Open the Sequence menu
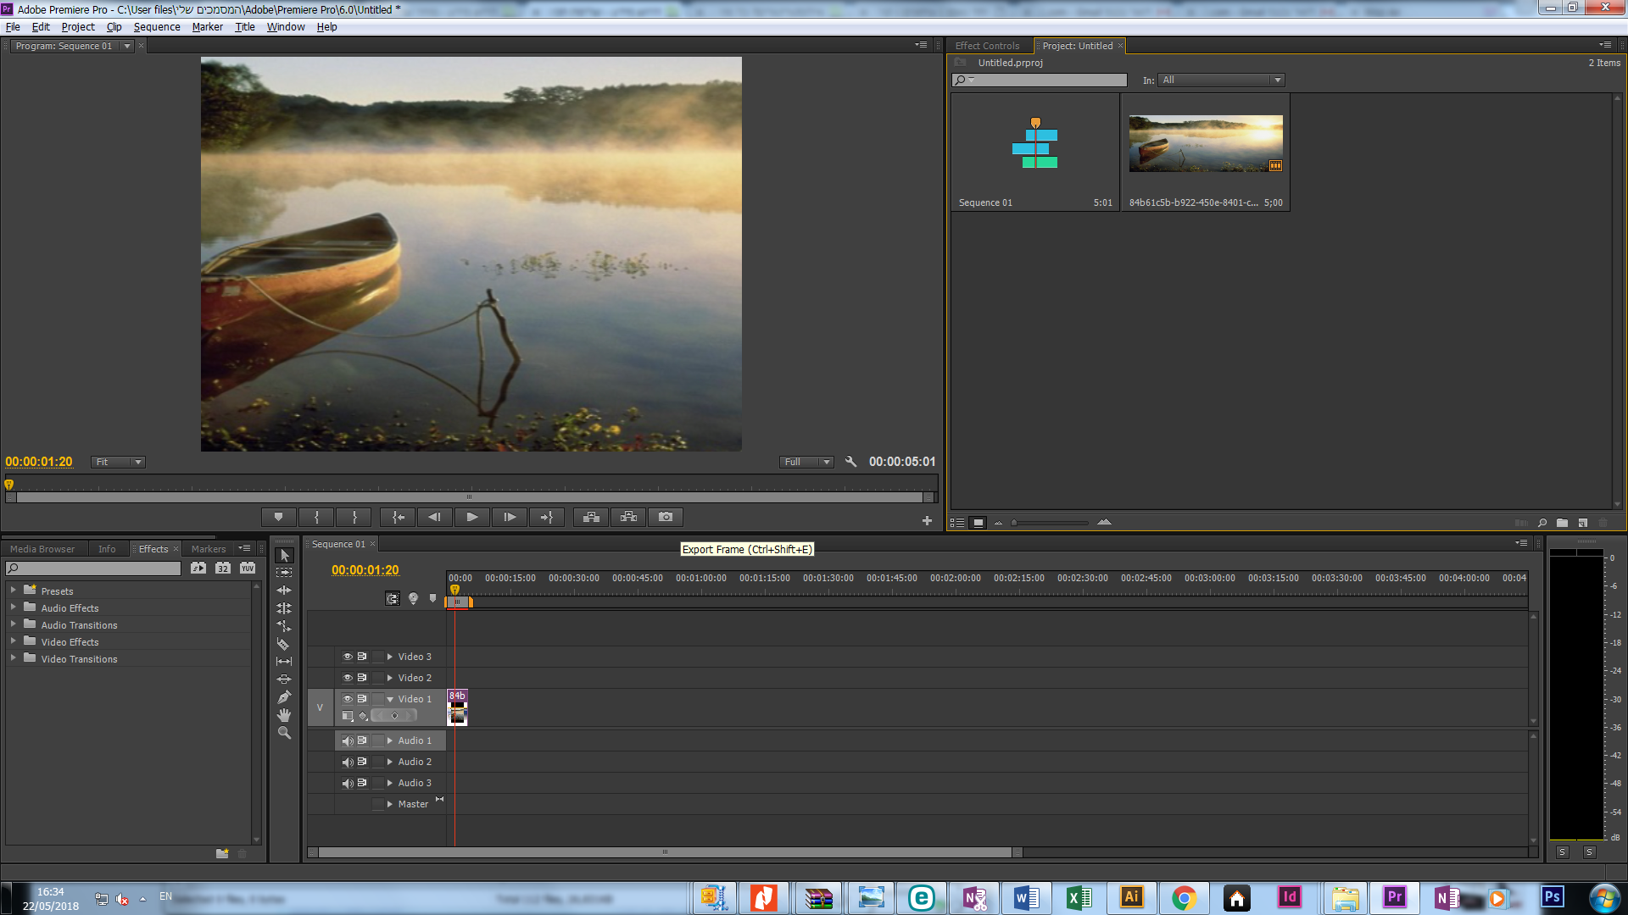Screen dimensions: 1628x915 [157, 27]
